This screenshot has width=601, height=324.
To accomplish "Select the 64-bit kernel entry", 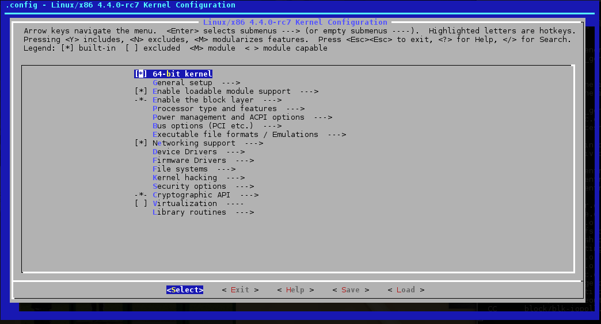I will [x=182, y=74].
